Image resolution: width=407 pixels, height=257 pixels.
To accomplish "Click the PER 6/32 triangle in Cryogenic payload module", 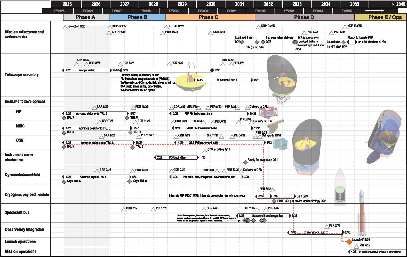I will click(x=273, y=190).
